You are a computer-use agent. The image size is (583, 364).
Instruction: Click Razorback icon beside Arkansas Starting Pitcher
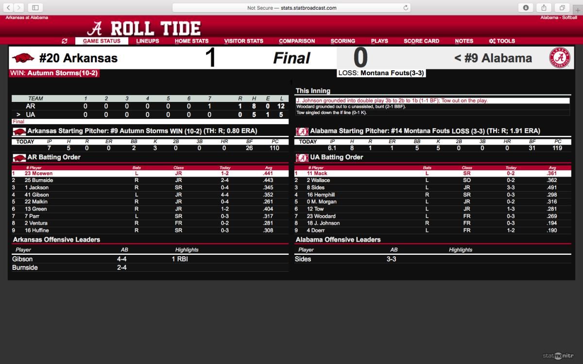click(x=19, y=131)
